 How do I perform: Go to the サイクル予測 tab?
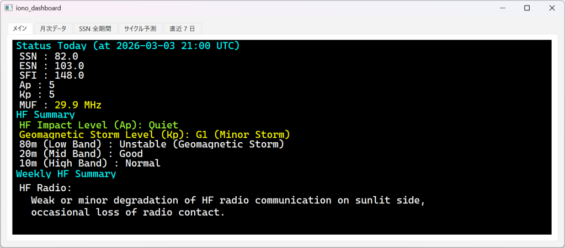pos(140,28)
